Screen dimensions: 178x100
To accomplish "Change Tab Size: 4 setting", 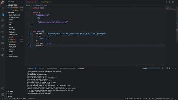I will coord(138,99).
